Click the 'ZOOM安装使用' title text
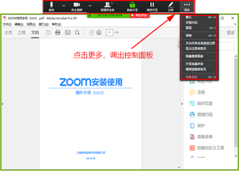 pyautogui.click(x=91, y=82)
